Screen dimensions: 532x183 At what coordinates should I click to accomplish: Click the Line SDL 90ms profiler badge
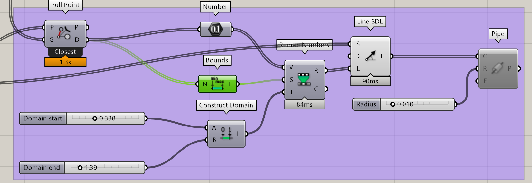[370, 81]
